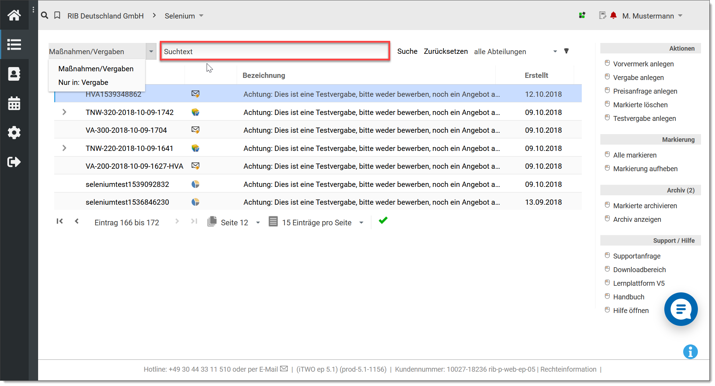Open the three-dot sidebar menu
The image size is (715, 386).
(33, 10)
